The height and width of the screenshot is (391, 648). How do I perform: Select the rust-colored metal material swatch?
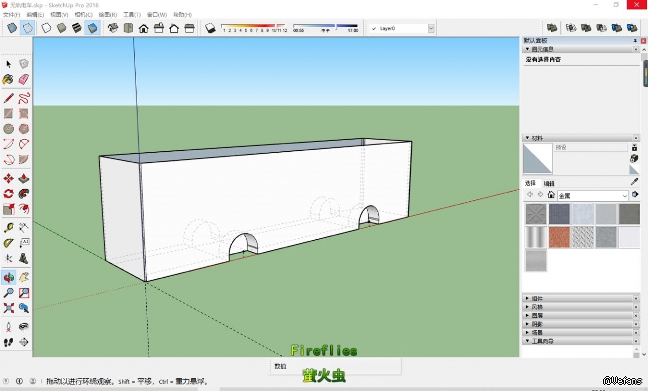click(559, 237)
